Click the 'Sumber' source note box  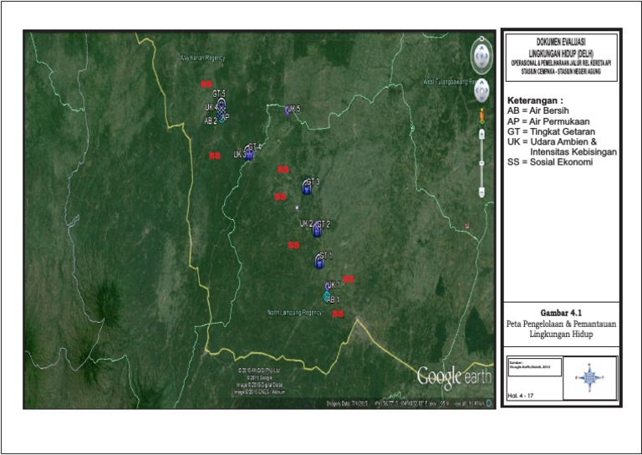534,366
